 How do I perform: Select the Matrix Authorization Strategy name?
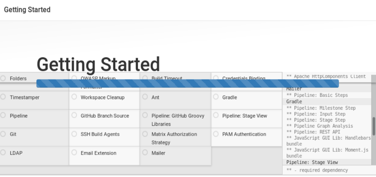[174, 138]
